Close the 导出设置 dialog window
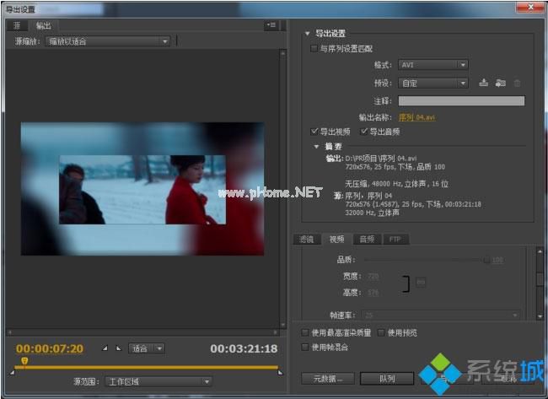This screenshot has width=548, height=399. (531, 7)
